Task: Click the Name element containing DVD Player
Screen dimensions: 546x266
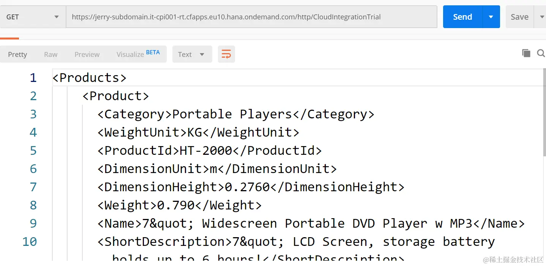Action: coord(311,223)
